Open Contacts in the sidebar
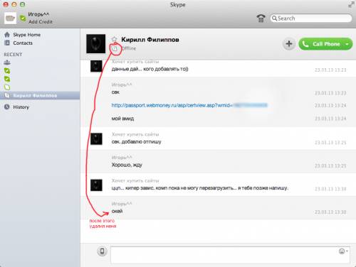 point(23,43)
